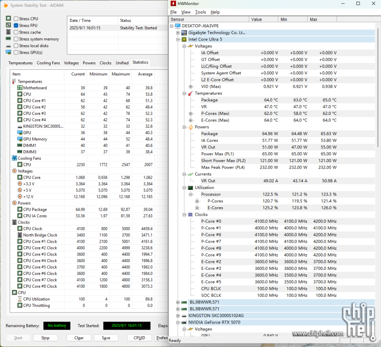Switch to the Voltages tab in AIDA64
381x347 pixels.
[x=71, y=63]
